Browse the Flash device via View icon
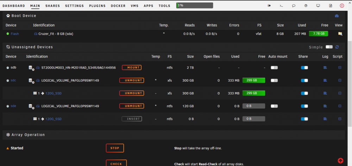The height and width of the screenshot is (166, 352). click(x=340, y=34)
